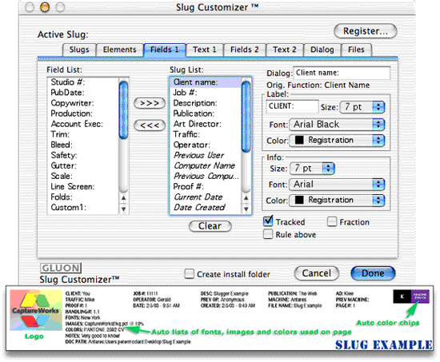Viewport: 440px width, 362px height.
Task: Clear the Slug List
Action: [x=210, y=226]
